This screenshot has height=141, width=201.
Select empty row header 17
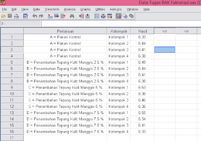(12, 138)
